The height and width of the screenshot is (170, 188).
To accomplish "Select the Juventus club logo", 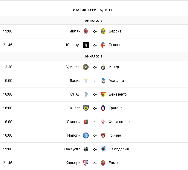I will [85, 45].
